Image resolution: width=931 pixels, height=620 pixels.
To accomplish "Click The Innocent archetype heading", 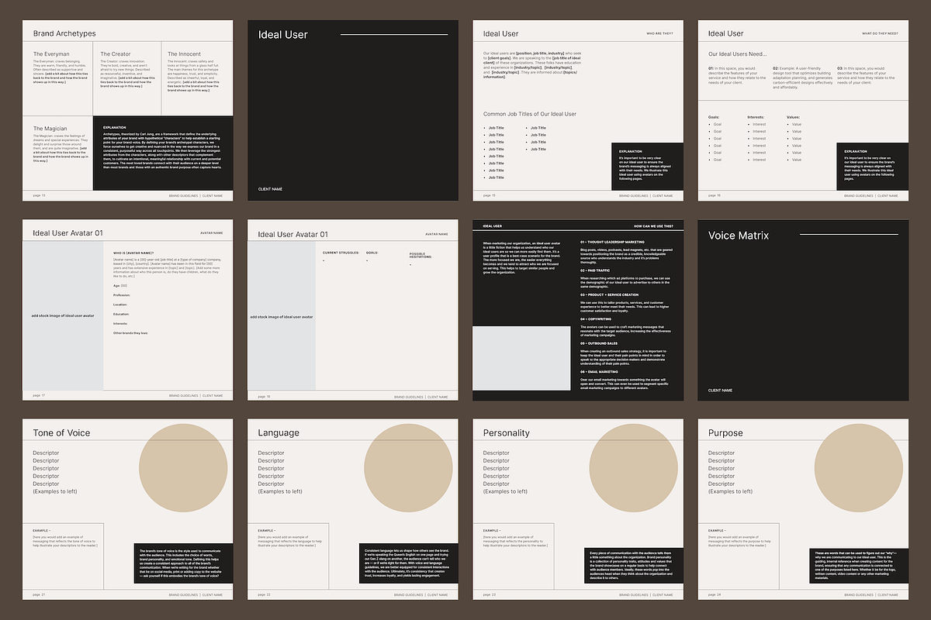I will [184, 54].
